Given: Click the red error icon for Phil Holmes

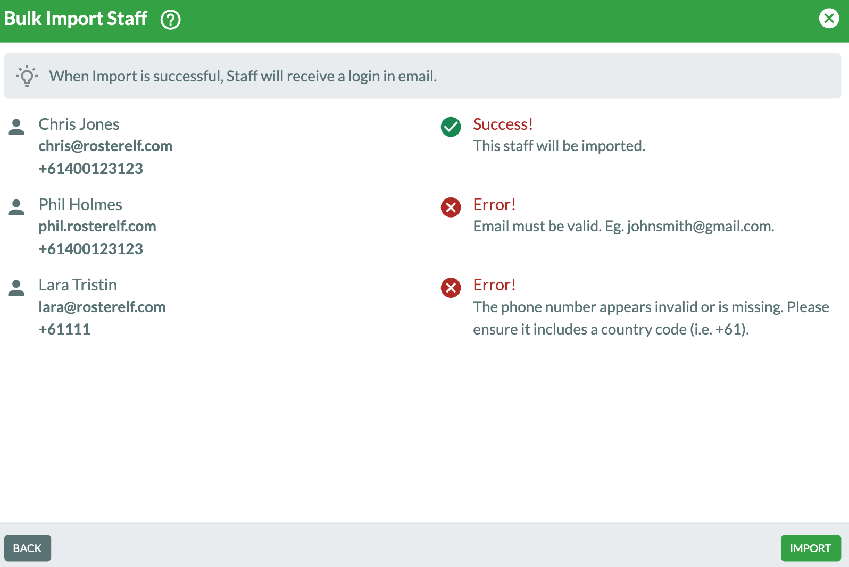Looking at the screenshot, I should point(451,207).
